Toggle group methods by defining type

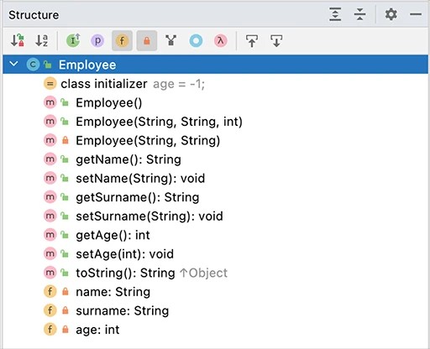click(171, 41)
